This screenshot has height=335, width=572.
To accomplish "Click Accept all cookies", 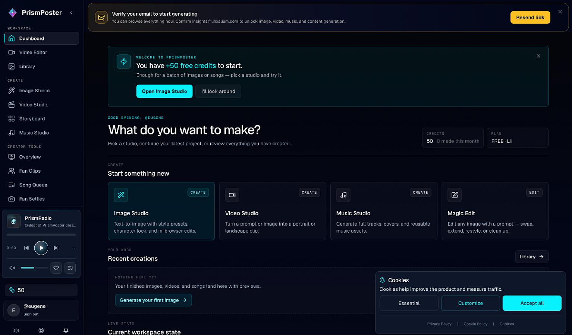I will coord(532,303).
